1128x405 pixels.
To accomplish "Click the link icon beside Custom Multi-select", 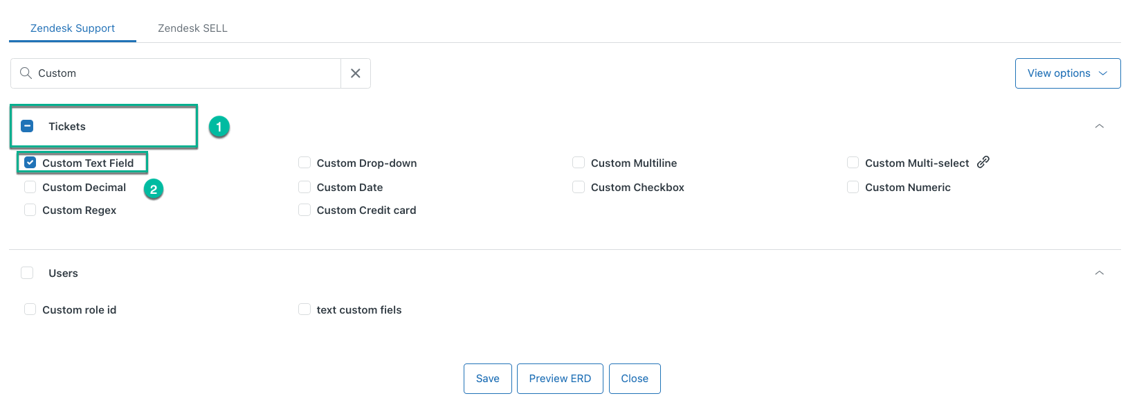I will pyautogui.click(x=983, y=162).
